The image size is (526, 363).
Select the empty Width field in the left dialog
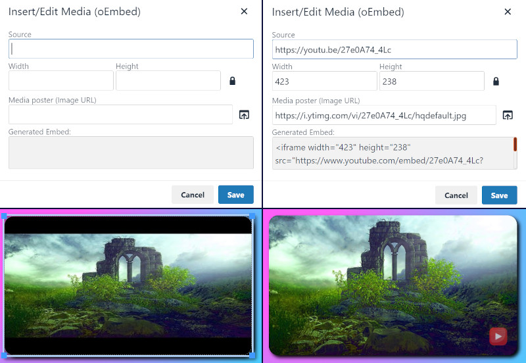pyautogui.click(x=61, y=80)
